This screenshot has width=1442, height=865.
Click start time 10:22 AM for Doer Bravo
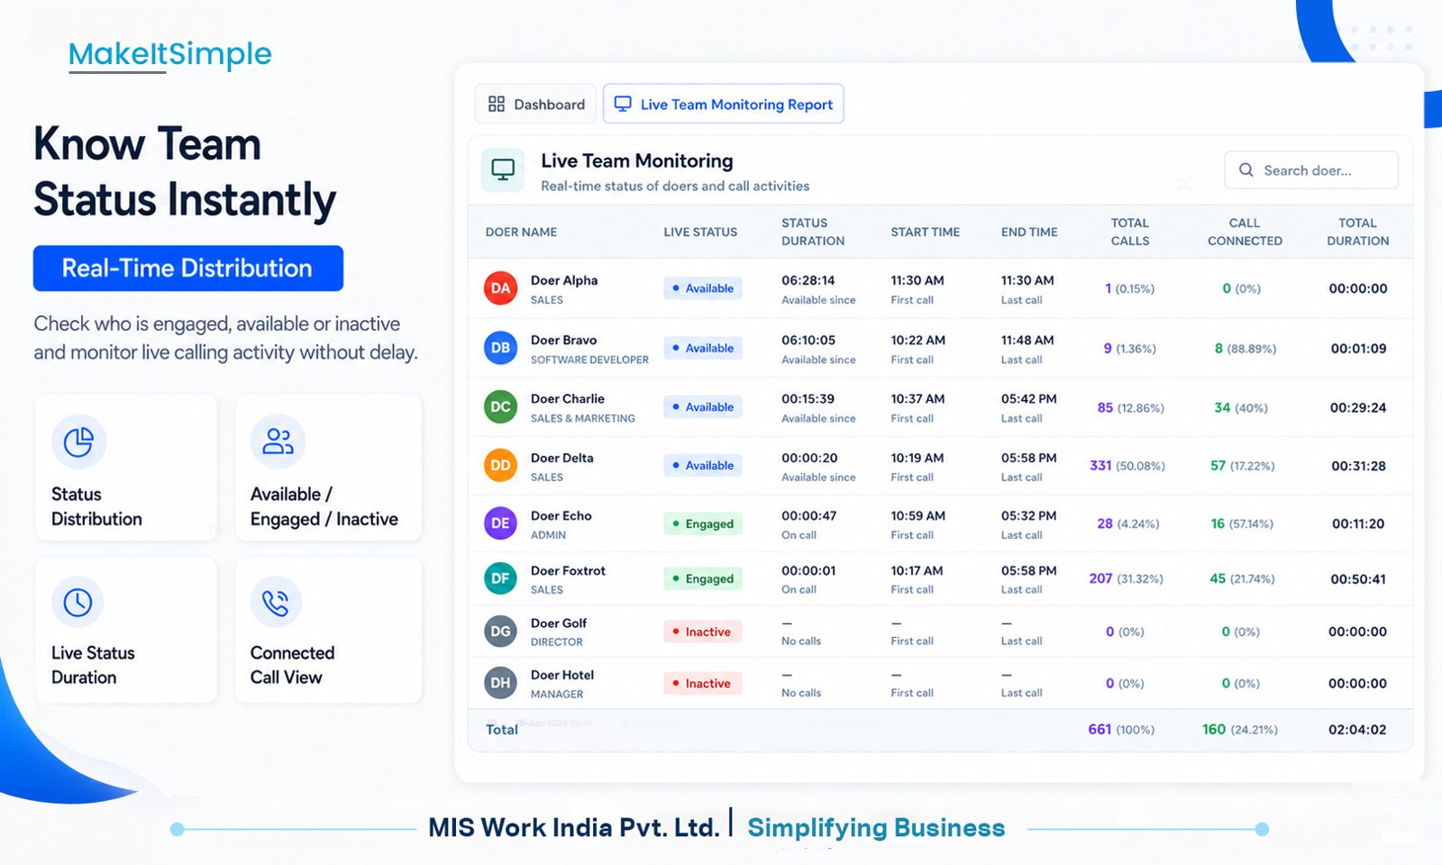pos(917,340)
